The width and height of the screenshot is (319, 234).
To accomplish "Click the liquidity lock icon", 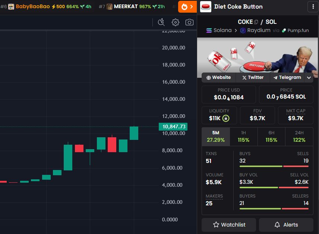I will tap(226, 118).
